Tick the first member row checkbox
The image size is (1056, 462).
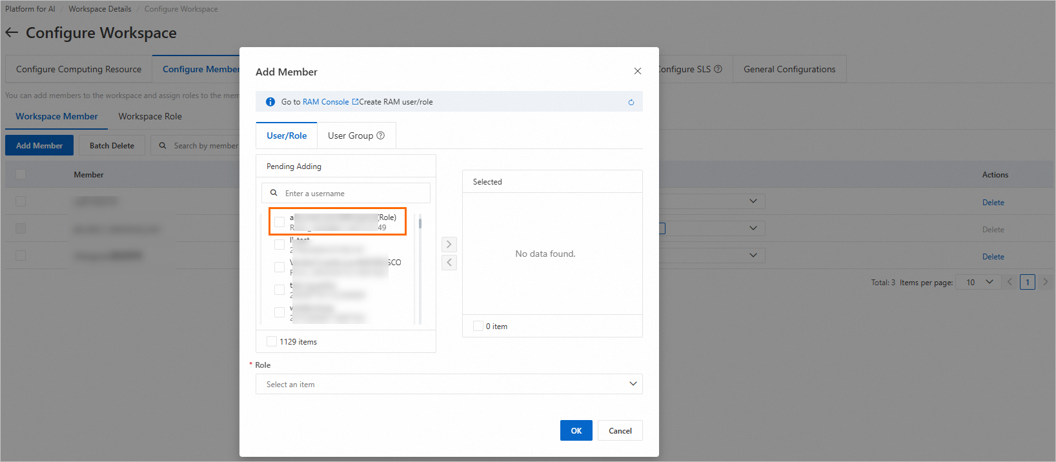tap(21, 201)
